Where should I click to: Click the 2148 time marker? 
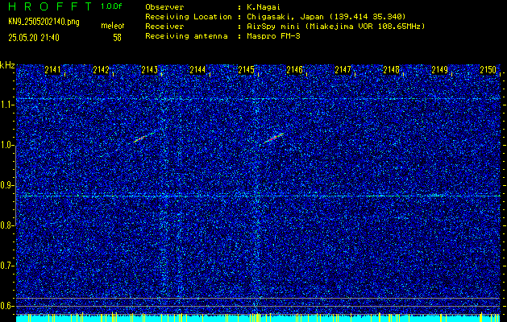point(391,70)
